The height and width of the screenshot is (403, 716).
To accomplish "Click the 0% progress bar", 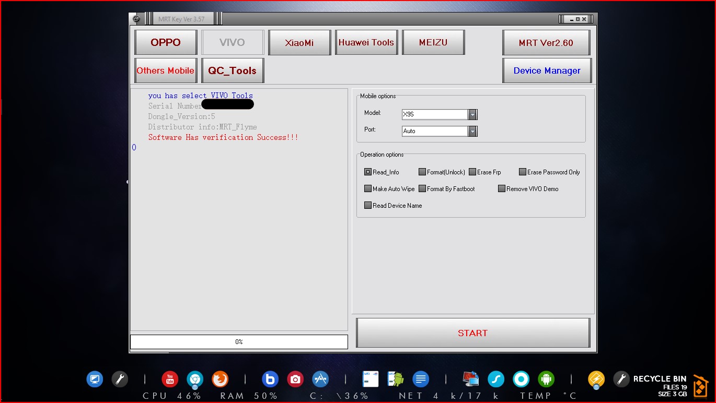I will pos(239,342).
